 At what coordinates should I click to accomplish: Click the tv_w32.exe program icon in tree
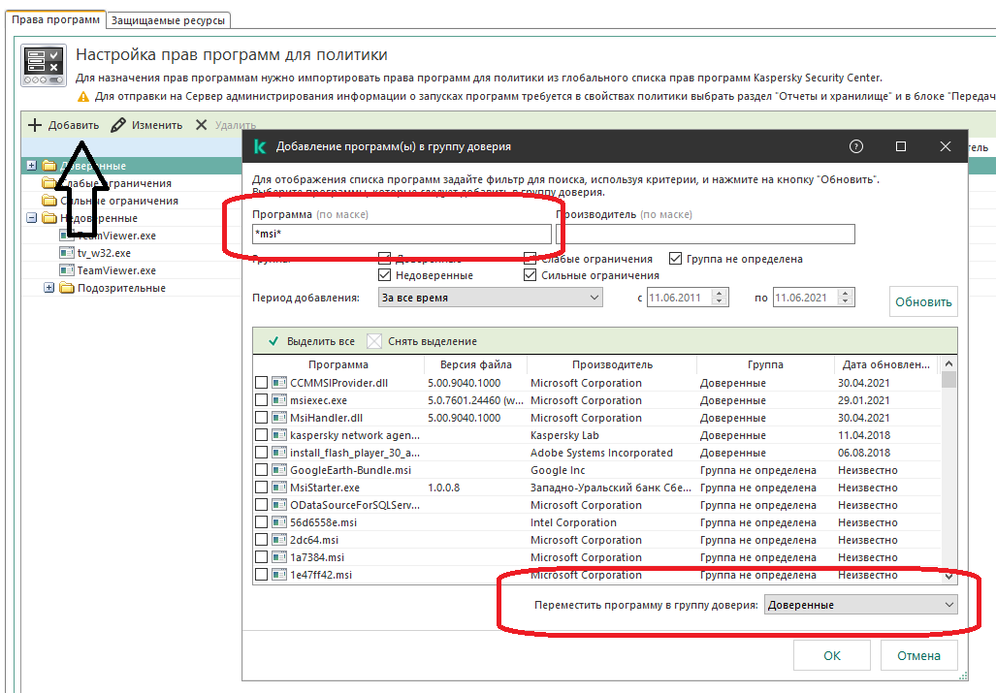tap(67, 253)
